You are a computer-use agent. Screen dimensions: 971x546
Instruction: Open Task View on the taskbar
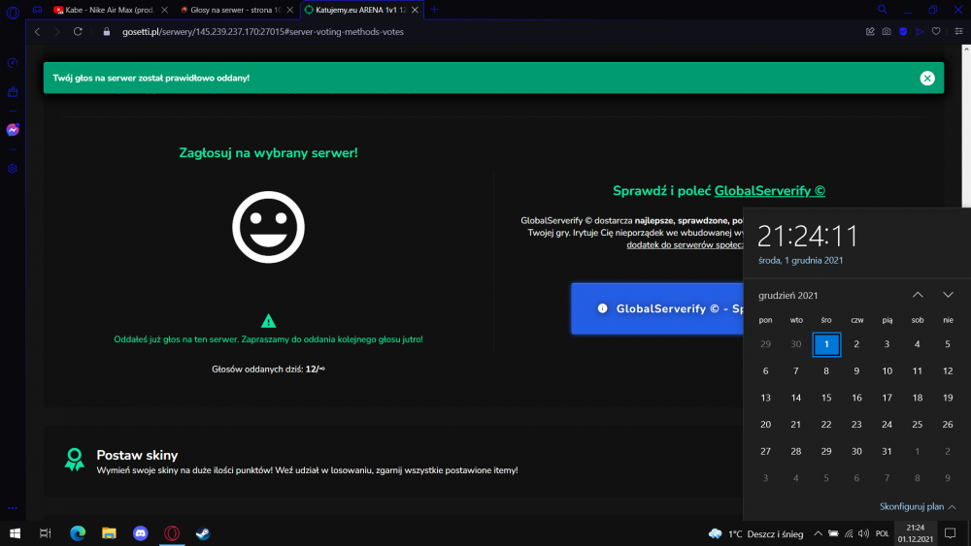pos(46,533)
